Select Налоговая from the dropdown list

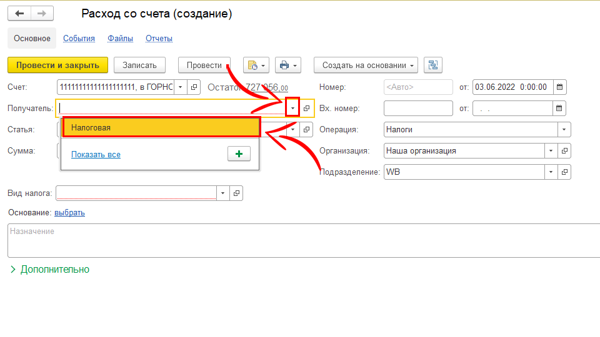tap(161, 127)
